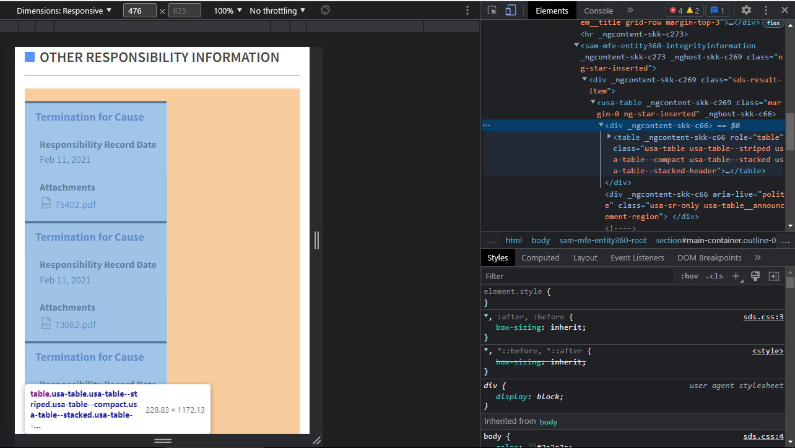Click the viewport's right-edge resize handle
The image size is (795, 448).
click(316, 240)
